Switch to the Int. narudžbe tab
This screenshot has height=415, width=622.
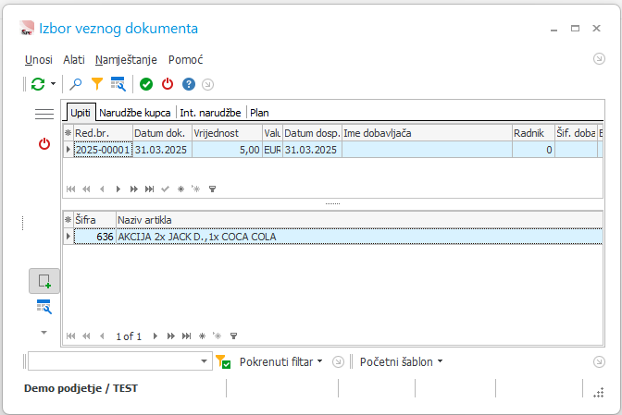click(210, 113)
